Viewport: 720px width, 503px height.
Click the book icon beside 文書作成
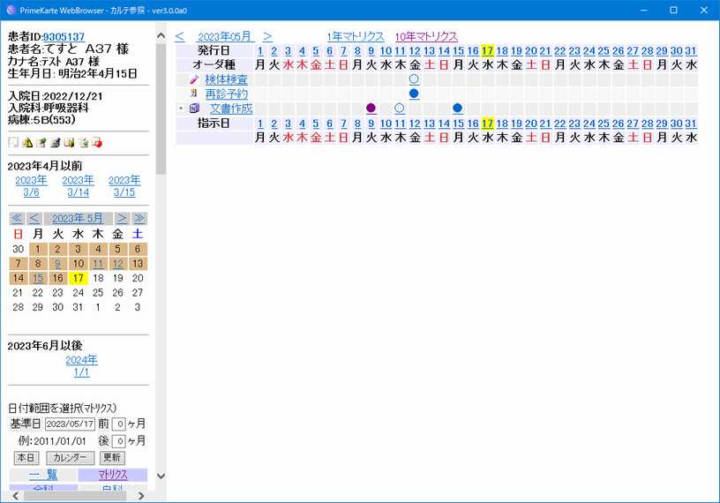point(195,109)
